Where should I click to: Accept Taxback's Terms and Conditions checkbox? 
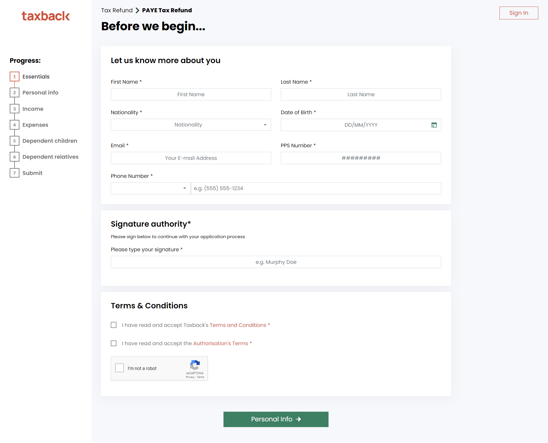point(113,325)
